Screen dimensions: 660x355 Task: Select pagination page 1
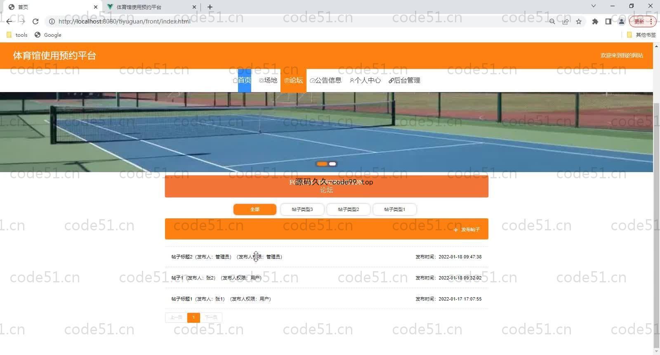(x=193, y=317)
